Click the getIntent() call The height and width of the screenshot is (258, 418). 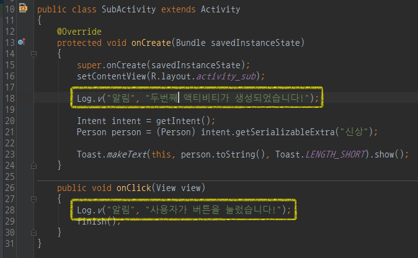(x=183, y=121)
